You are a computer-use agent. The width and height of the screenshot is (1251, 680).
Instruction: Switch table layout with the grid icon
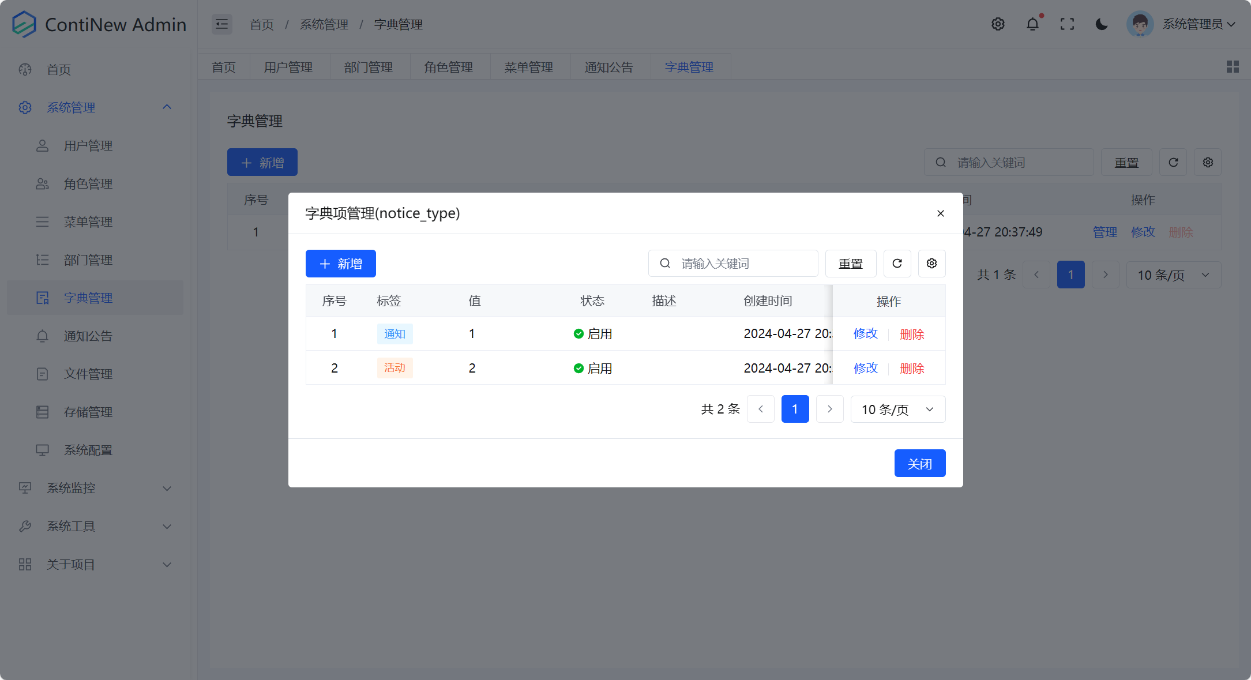(x=1233, y=66)
